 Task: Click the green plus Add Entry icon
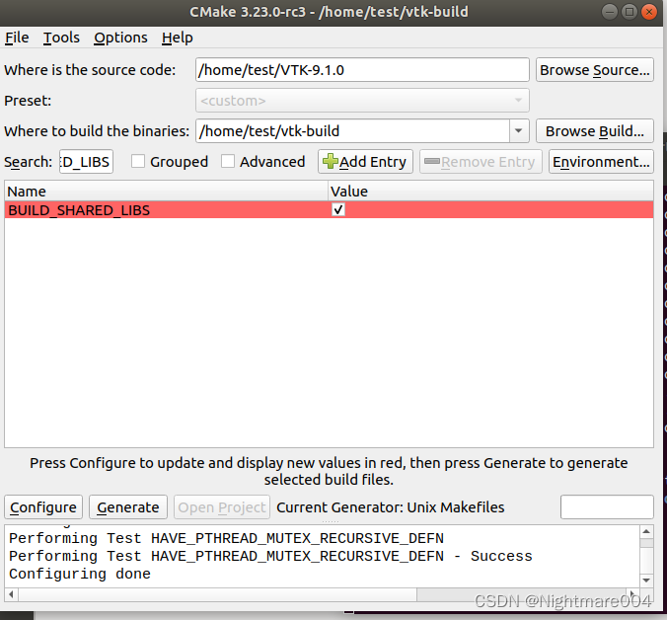(x=331, y=161)
